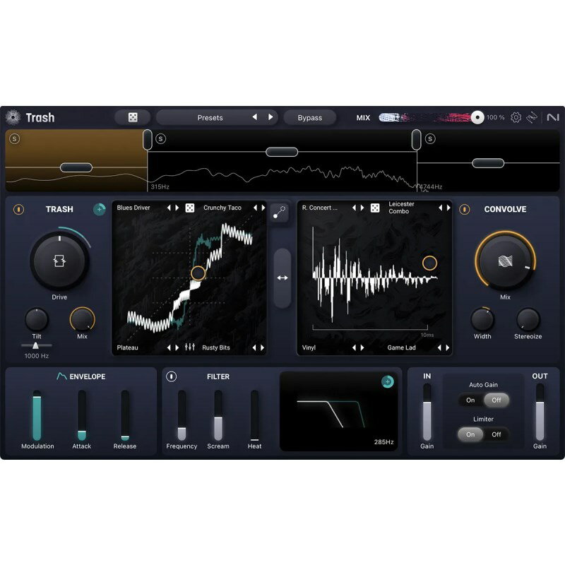The width and height of the screenshot is (565, 565).
Task: Click the dice icon beside Blues Driver
Action: [x=189, y=208]
